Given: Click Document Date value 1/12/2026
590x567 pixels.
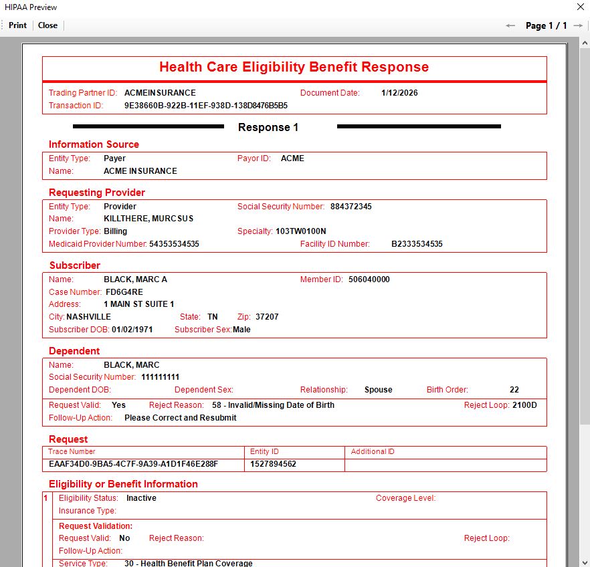Looking at the screenshot, I should pos(399,93).
